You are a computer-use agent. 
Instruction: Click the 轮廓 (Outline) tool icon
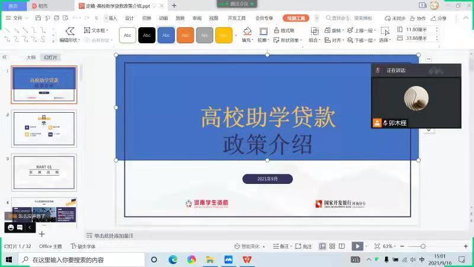tap(263, 31)
